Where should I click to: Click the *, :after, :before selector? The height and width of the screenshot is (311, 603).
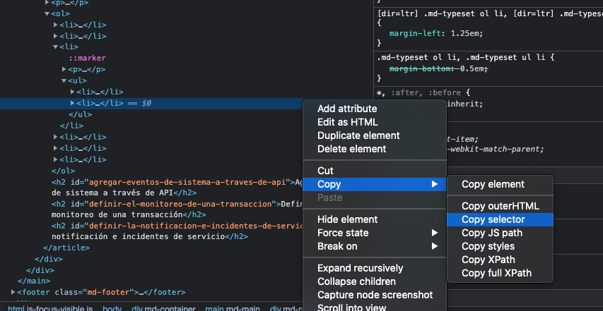(418, 92)
